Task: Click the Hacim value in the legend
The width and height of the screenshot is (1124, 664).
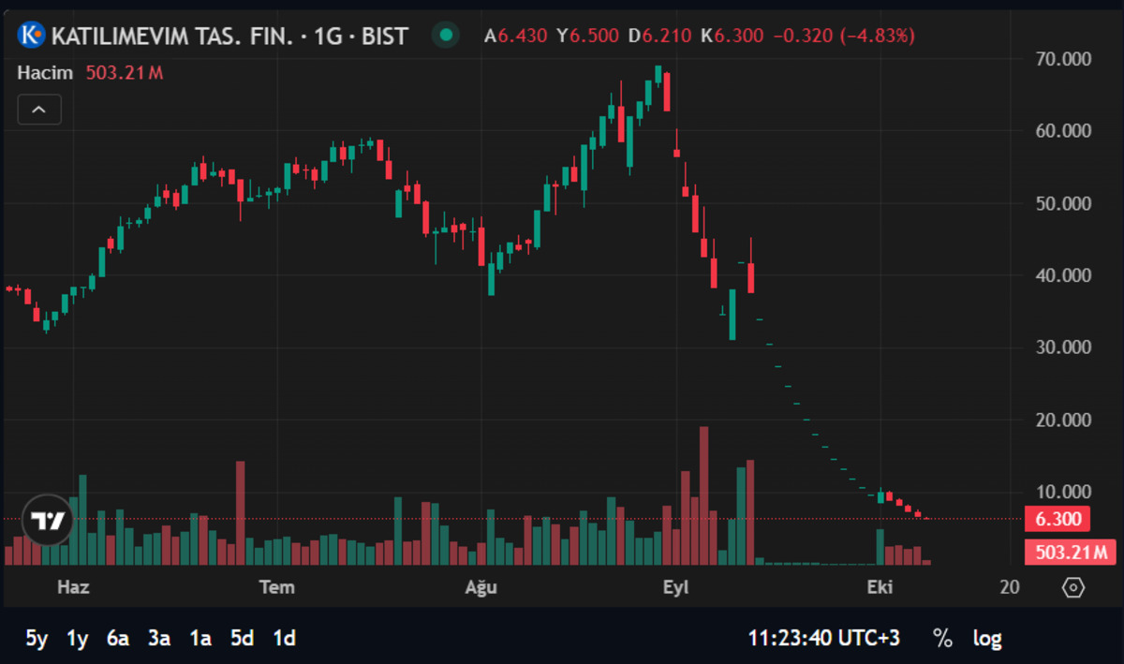Action: tap(125, 72)
